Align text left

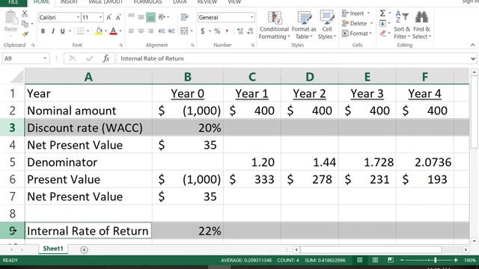132,31
